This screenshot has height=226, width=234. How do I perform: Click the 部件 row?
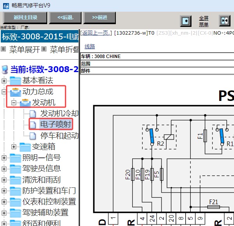tap(157, 71)
